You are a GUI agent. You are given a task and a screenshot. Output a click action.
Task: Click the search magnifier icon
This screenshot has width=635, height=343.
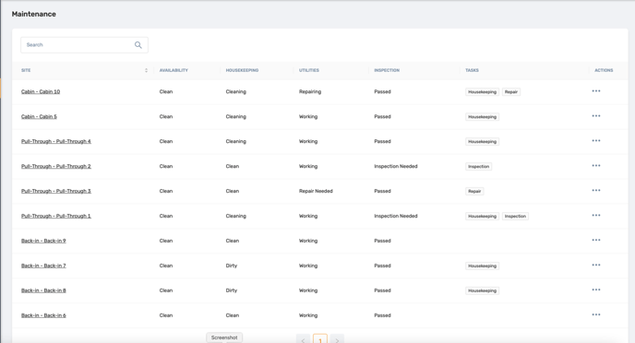click(x=138, y=45)
